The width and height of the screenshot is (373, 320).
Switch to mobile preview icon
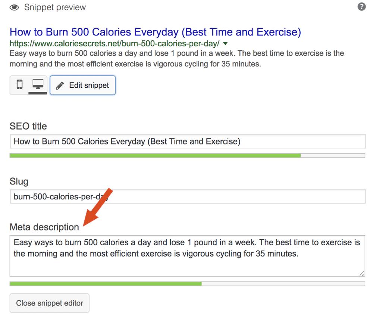(x=19, y=85)
